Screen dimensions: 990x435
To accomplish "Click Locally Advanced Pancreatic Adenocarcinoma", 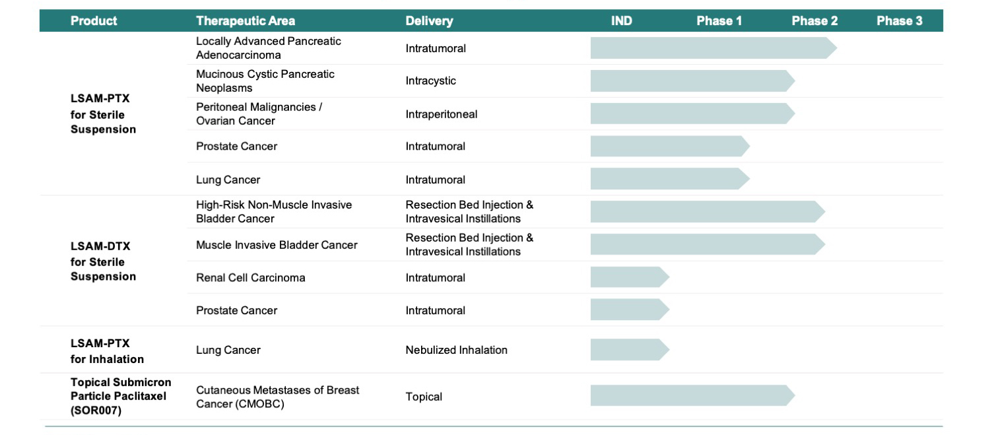I will (x=269, y=48).
